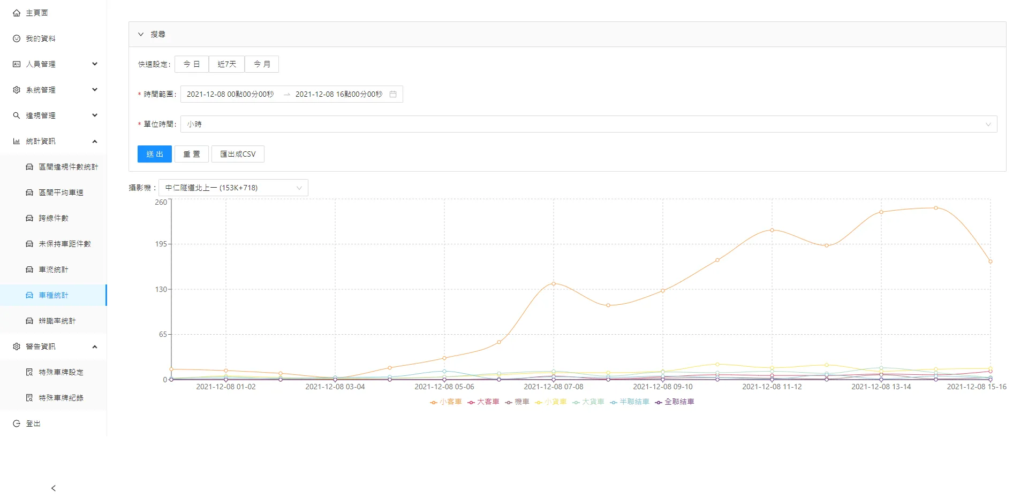Click the home icon beside 主頁面
The image size is (1028, 501).
pos(17,13)
